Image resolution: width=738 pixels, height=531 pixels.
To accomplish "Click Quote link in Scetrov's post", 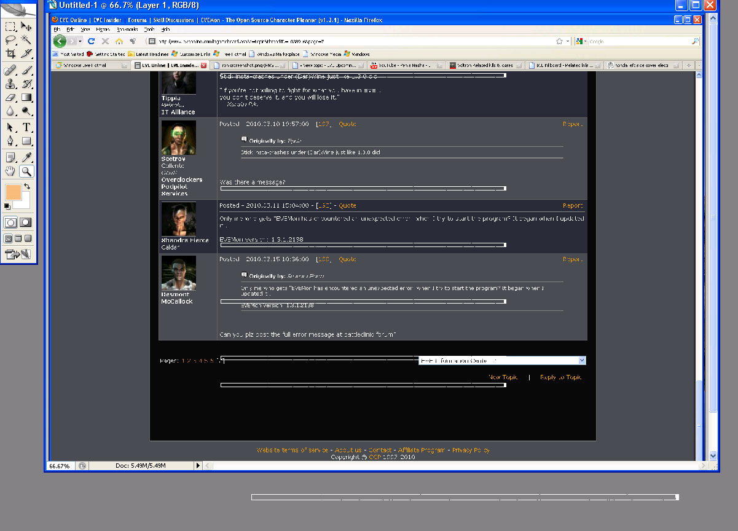I will [x=347, y=124].
